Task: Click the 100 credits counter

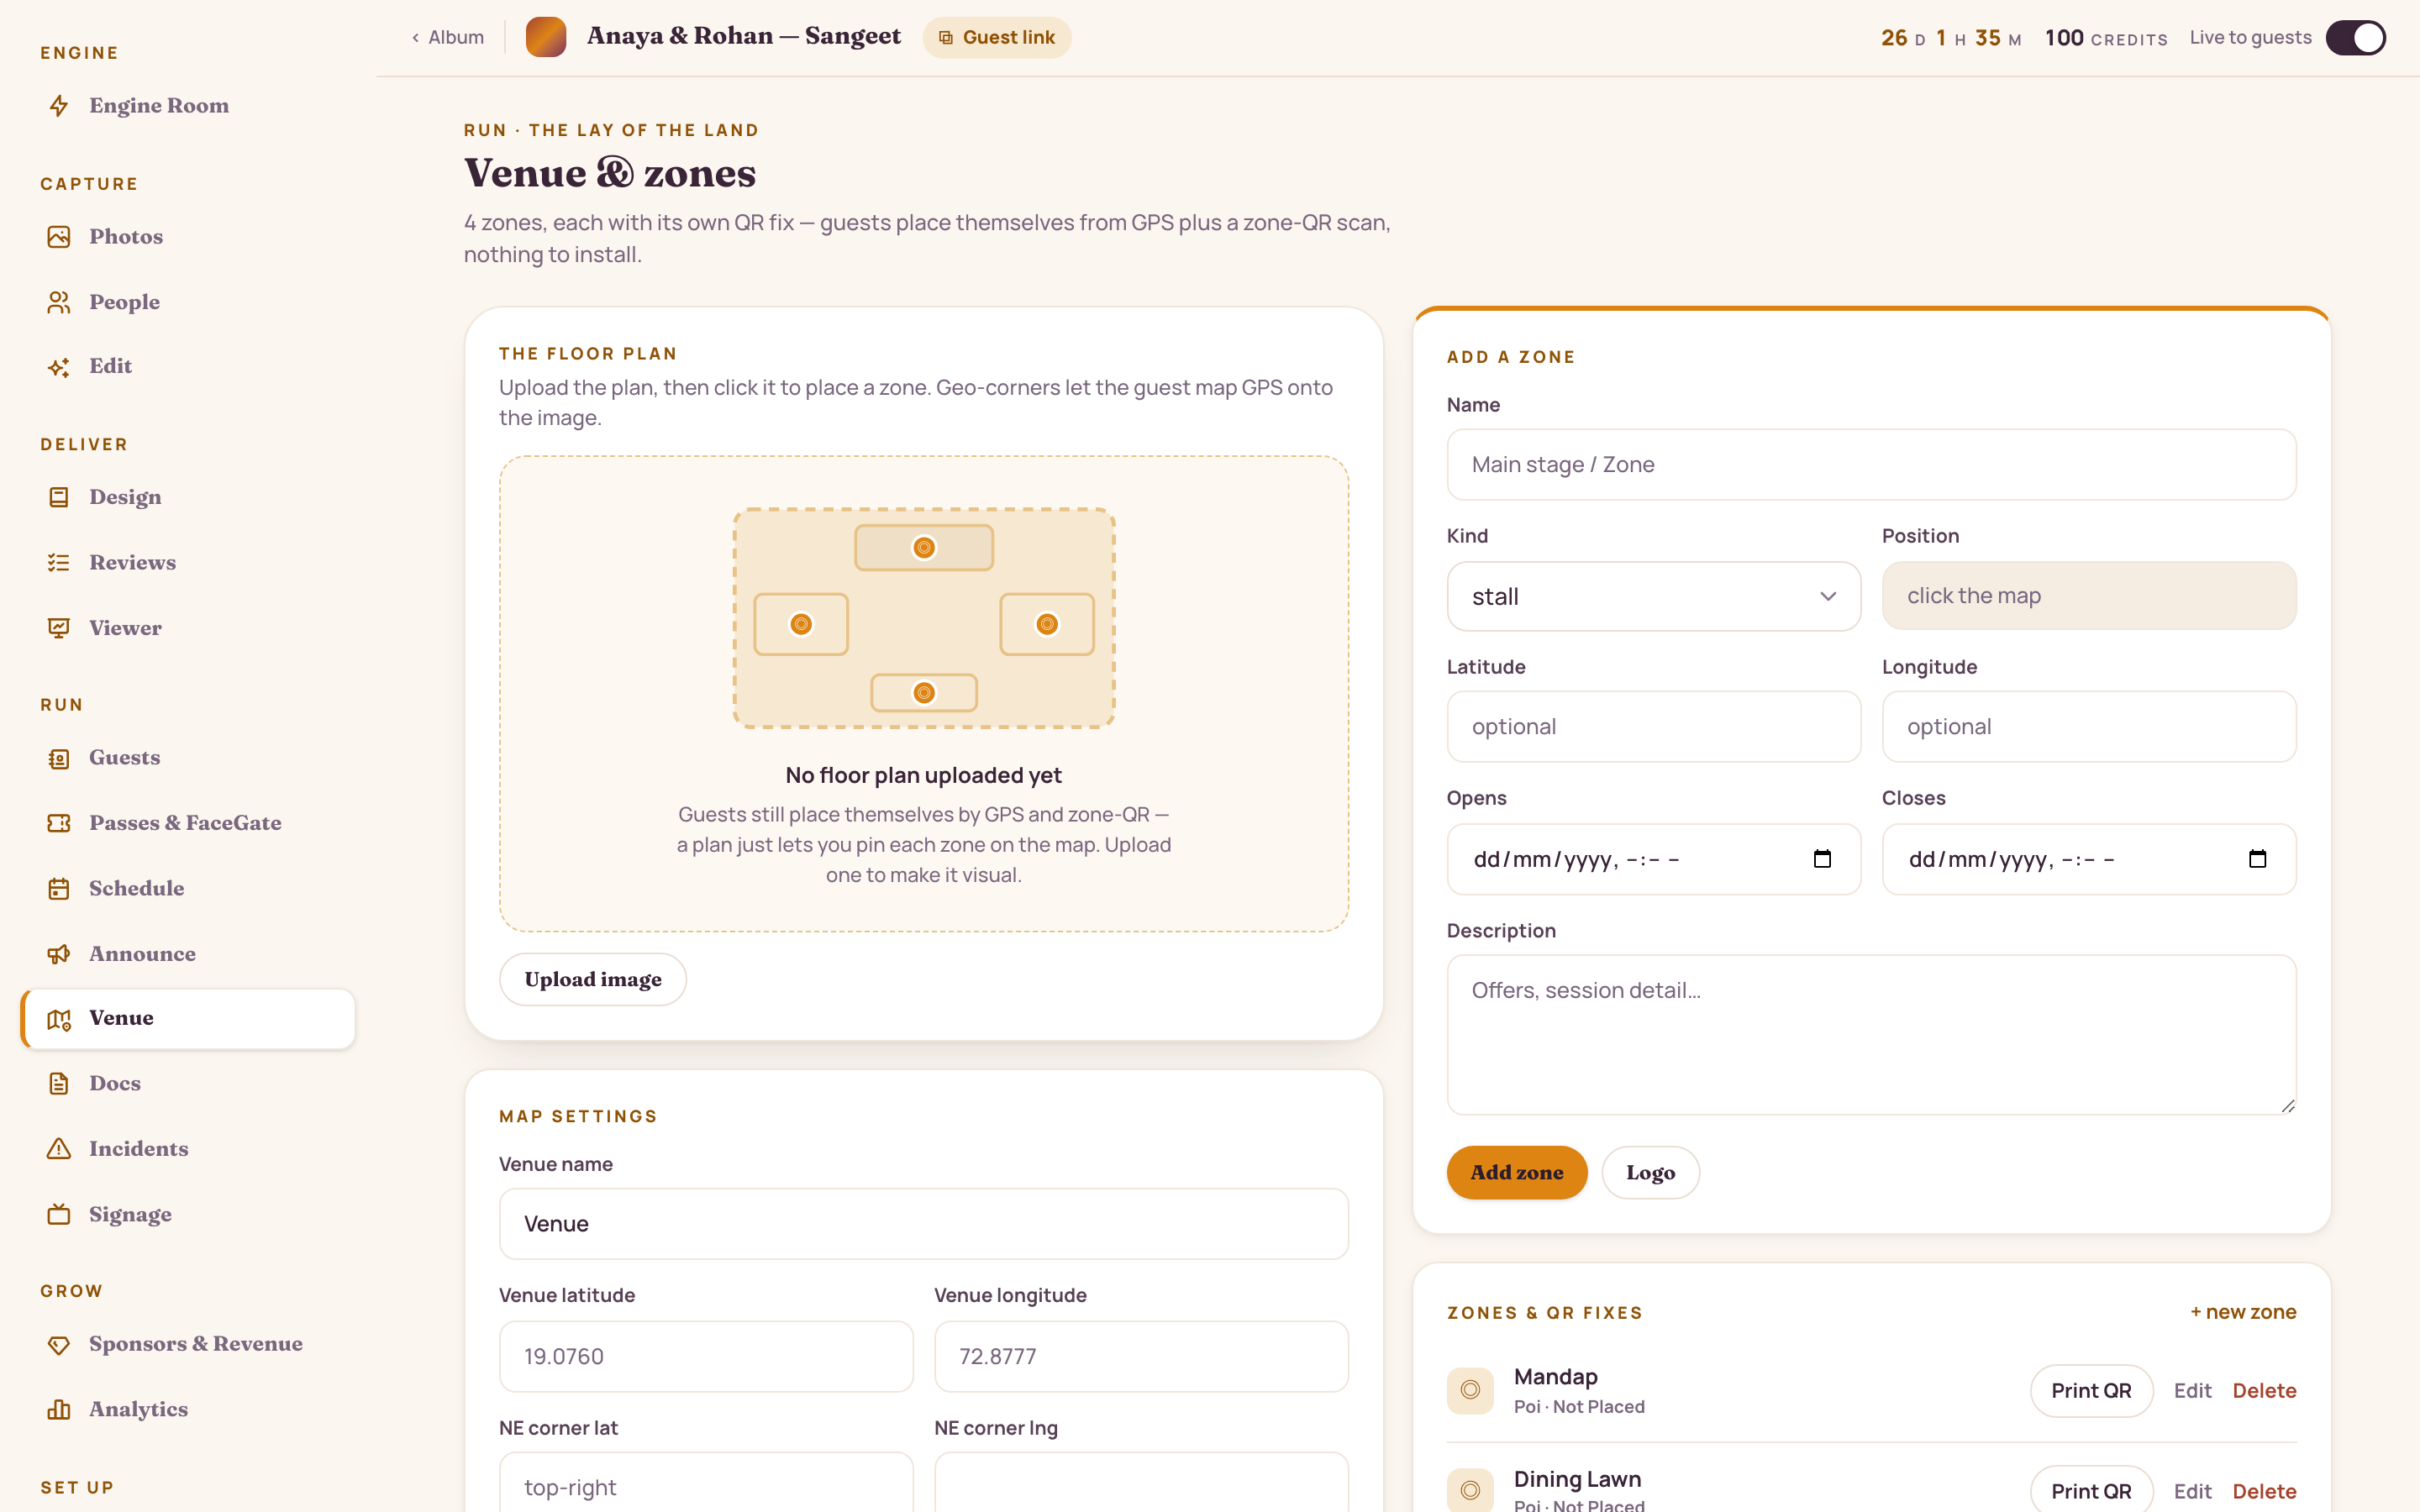Action: click(2106, 38)
